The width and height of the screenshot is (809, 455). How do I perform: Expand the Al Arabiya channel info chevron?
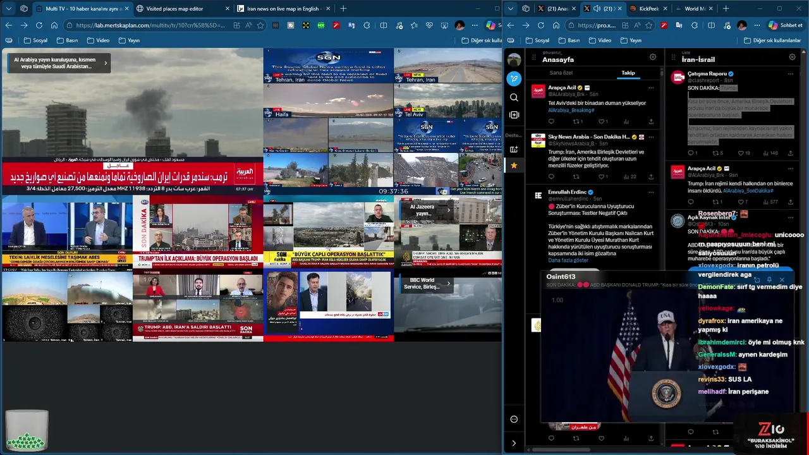[106, 63]
